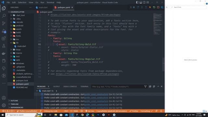Click notifications bell in status bar
Viewport: 208px width, 117px height.
(x=161, y=111)
